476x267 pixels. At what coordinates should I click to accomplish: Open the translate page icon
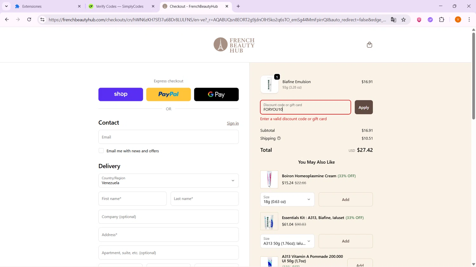(x=393, y=20)
